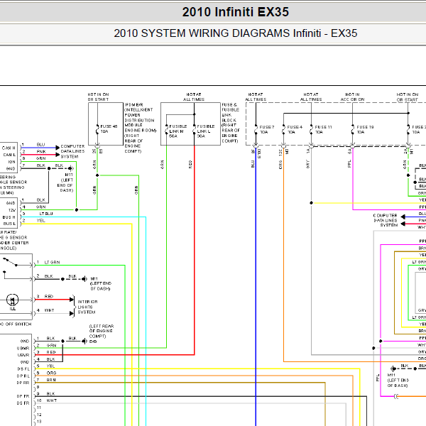The height and width of the screenshot is (426, 426).
Task: Click the "INTERIOR LIGHTS SYSTEM" reference label
Action: point(87,307)
